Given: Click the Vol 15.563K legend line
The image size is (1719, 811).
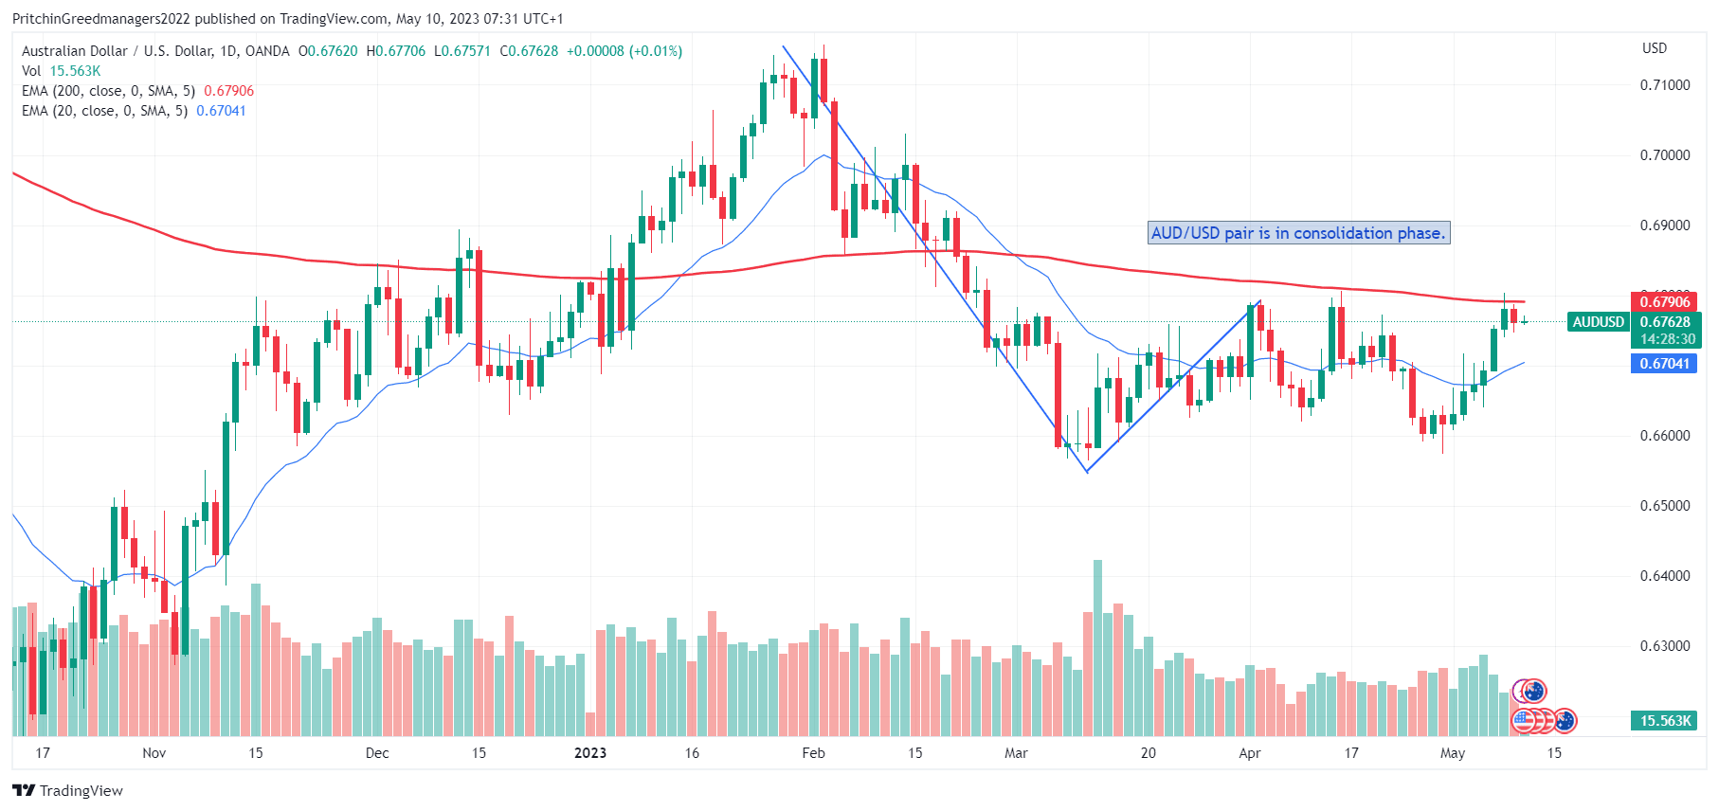Looking at the screenshot, I should [x=61, y=71].
